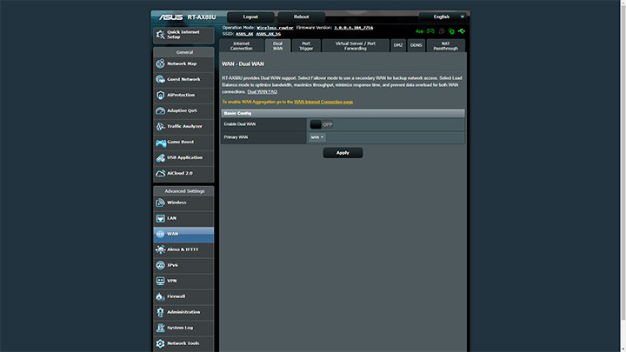
Task: Open Administration gear-person icon
Action: point(161,312)
